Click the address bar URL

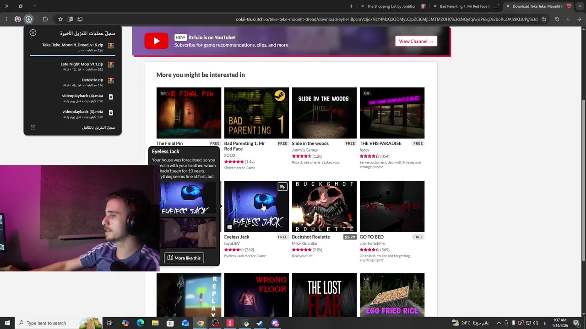pos(387,19)
